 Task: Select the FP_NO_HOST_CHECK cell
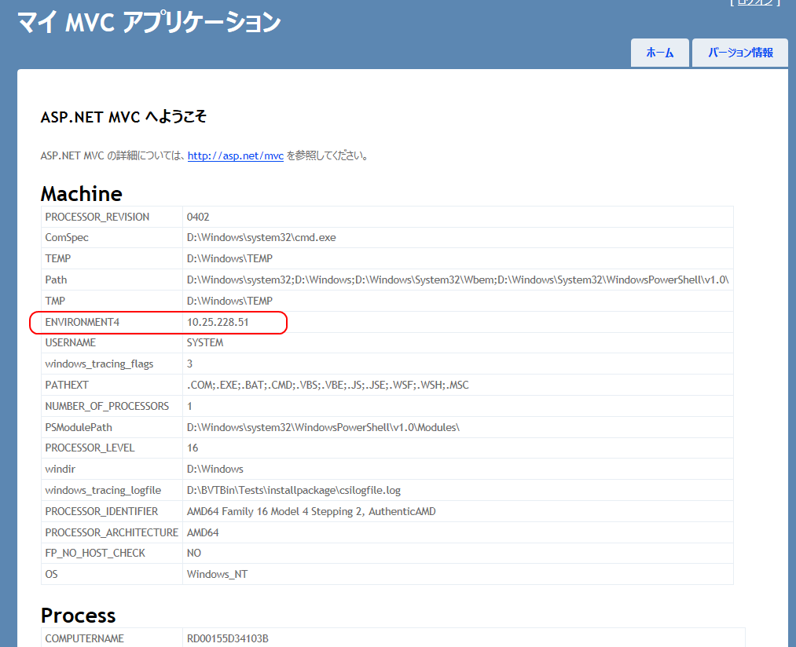pyautogui.click(x=112, y=553)
